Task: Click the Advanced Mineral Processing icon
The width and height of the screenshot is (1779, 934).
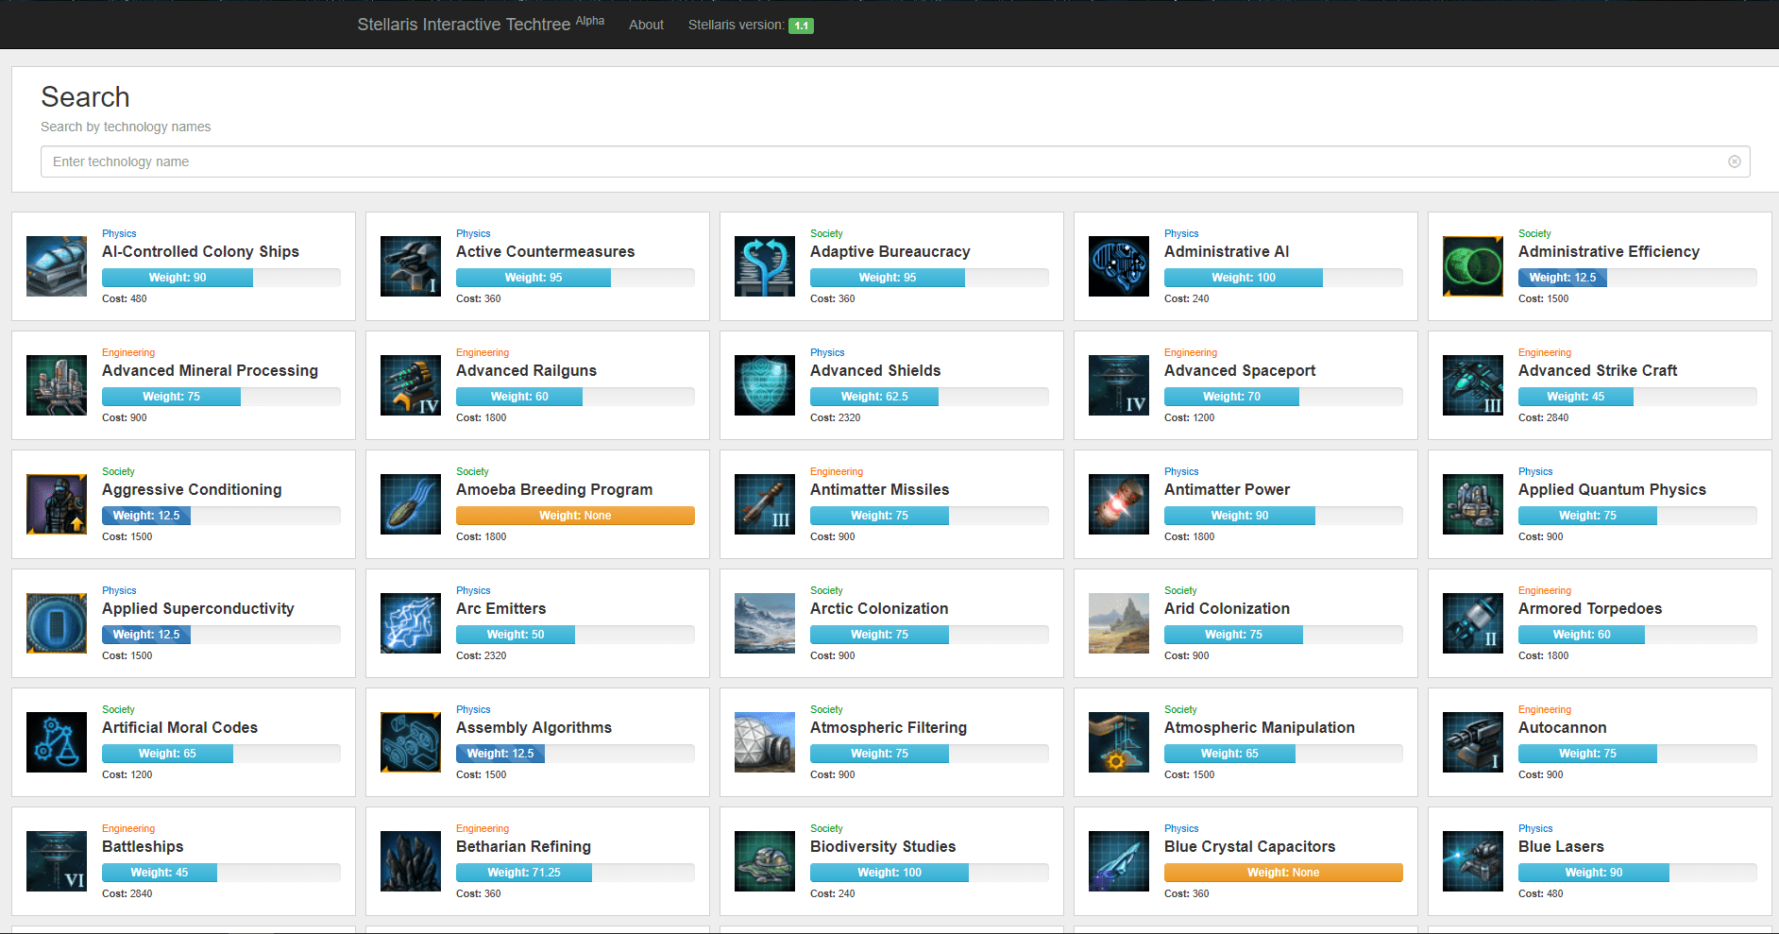Action: pyautogui.click(x=57, y=385)
